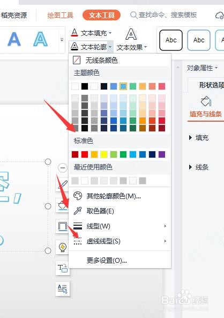Pick the pink-red theme color swatch
Image resolution: width=224 pixels, height=318 pixels.
(162, 86)
